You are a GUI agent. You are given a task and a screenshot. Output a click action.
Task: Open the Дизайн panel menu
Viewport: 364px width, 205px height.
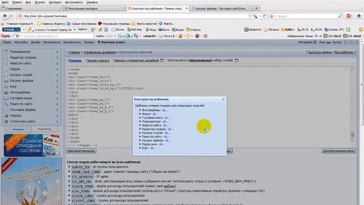point(35,42)
